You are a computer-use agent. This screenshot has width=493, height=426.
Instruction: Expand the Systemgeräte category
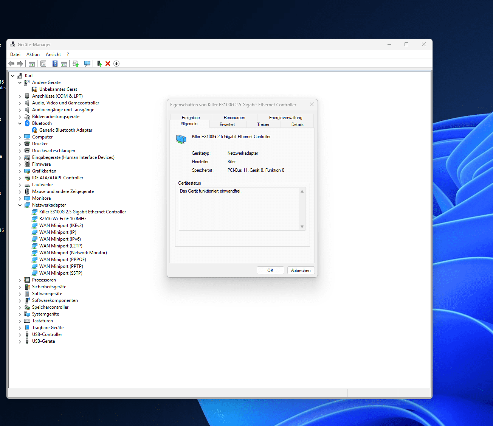[20, 314]
